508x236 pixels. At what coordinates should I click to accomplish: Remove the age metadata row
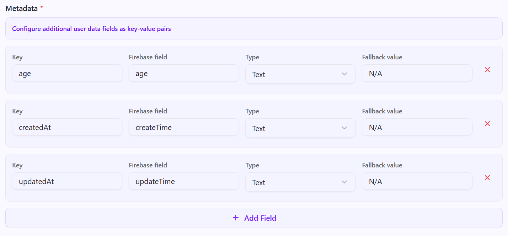pos(487,70)
